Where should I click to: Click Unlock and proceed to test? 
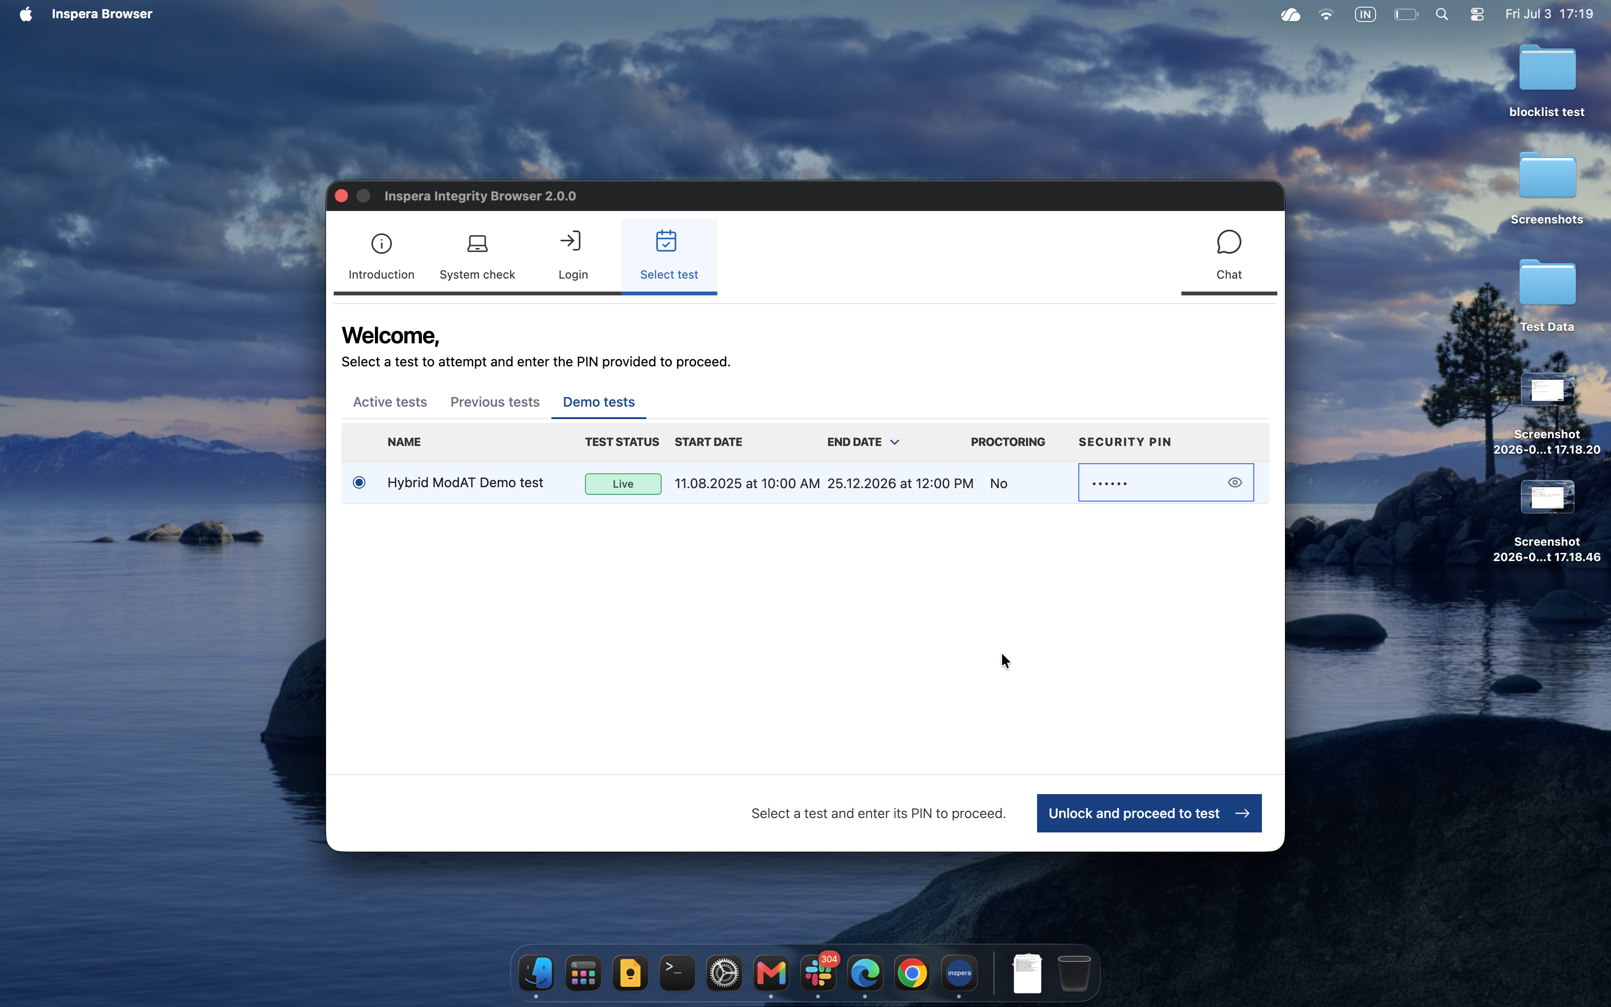tap(1149, 813)
